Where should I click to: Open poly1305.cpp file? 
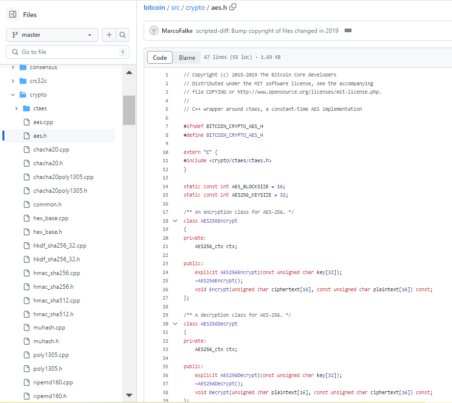(x=51, y=355)
